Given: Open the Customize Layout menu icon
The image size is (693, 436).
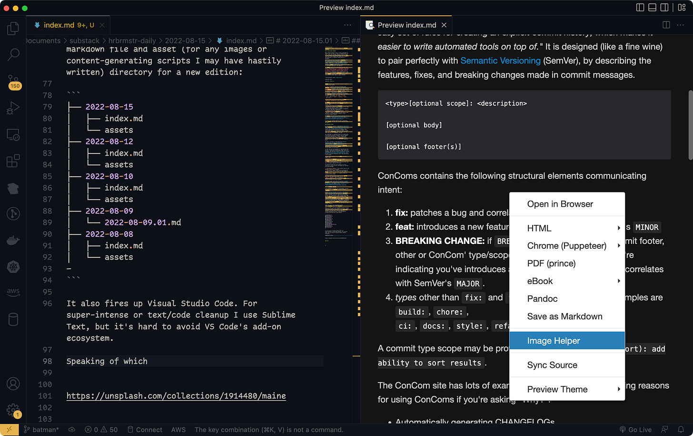Looking at the screenshot, I should click(x=682, y=7).
